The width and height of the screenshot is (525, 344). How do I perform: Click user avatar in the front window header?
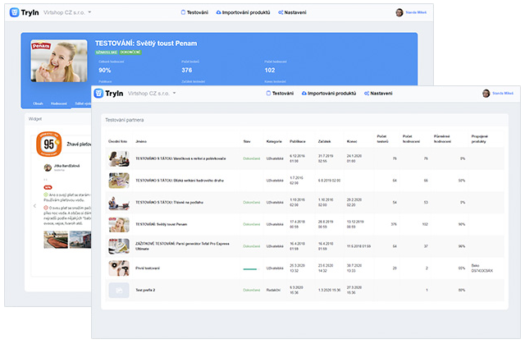coord(486,93)
